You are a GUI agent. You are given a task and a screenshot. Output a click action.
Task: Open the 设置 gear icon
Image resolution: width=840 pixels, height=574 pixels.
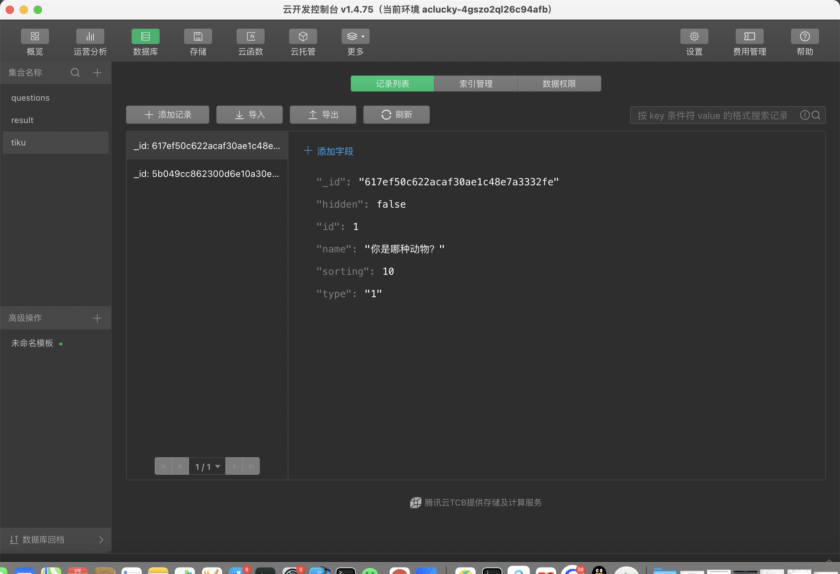694,36
